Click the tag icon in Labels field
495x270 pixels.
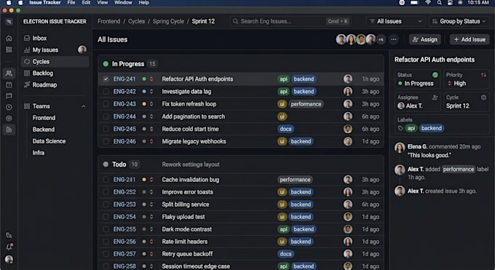[x=400, y=128]
